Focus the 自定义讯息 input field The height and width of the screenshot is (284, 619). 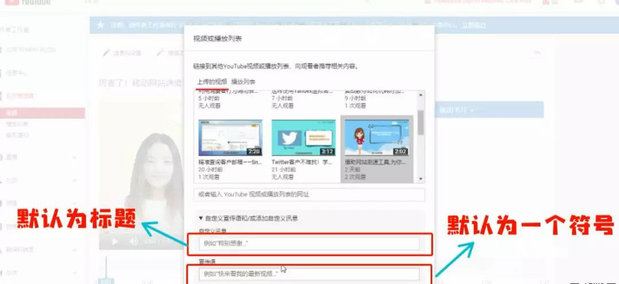[309, 244]
